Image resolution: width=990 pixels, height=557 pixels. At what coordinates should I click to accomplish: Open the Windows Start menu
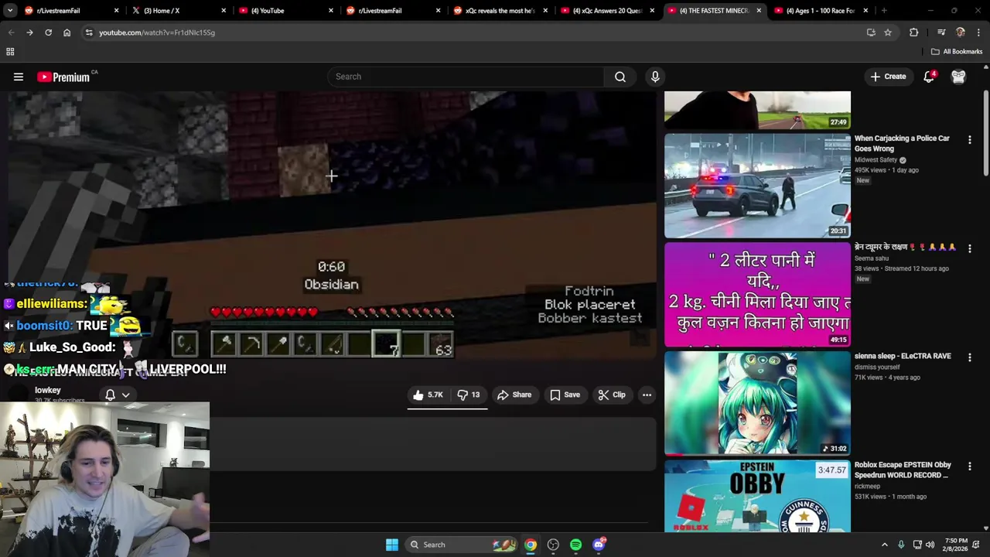click(392, 545)
